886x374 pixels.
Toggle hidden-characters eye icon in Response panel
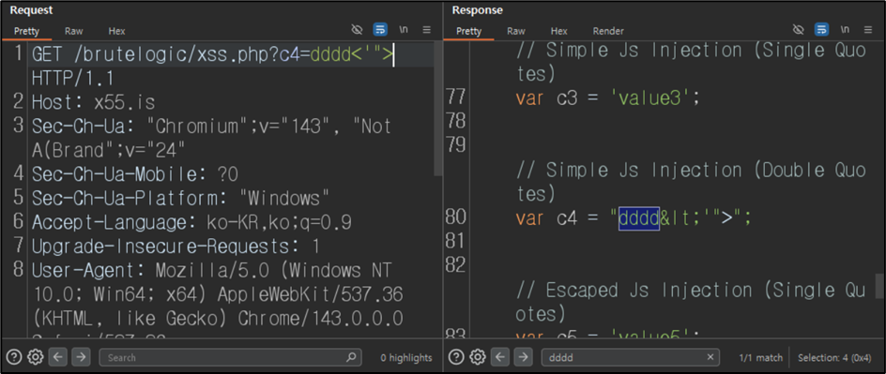(x=798, y=29)
